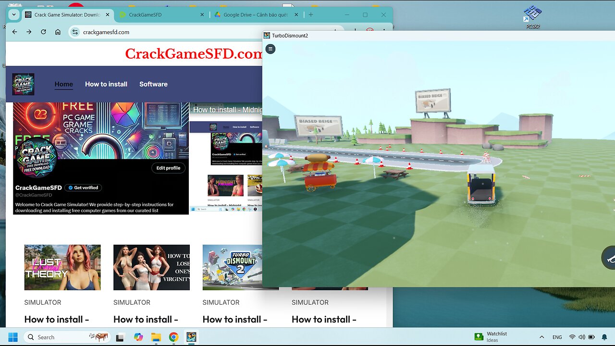The height and width of the screenshot is (346, 615).
Task: Launch Copilot from the taskbar
Action: coord(138,337)
